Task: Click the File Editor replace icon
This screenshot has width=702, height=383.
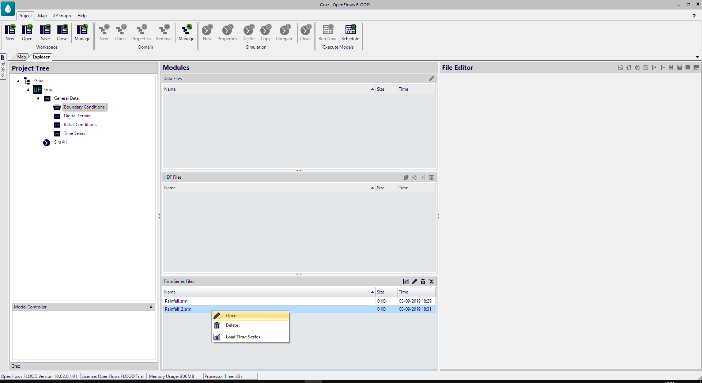Action: tap(629, 67)
